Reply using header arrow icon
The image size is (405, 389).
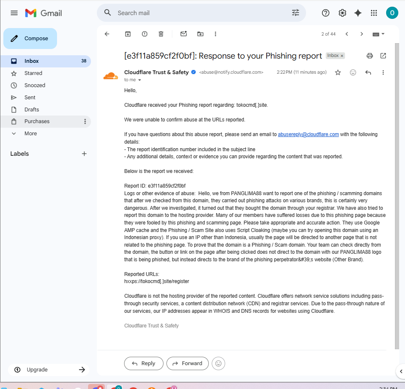(x=368, y=72)
